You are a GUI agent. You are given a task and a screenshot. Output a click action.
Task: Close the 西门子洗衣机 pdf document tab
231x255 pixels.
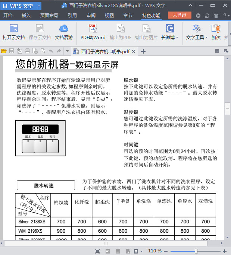tap(133, 51)
